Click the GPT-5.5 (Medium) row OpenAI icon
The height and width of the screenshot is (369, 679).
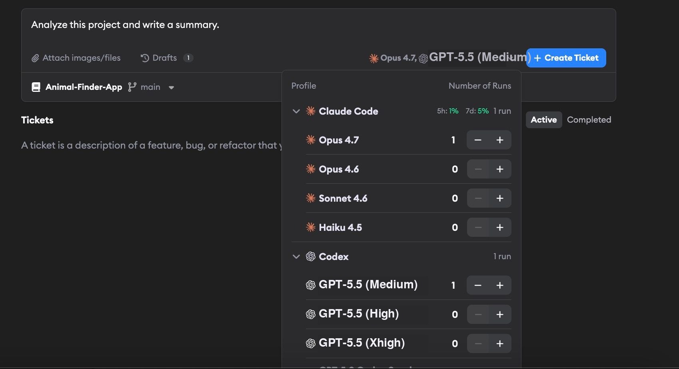[x=311, y=285]
